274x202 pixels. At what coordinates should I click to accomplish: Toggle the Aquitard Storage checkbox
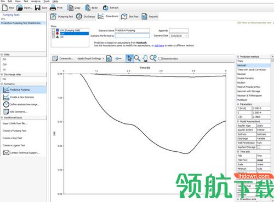pyautogui.click(x=259, y=147)
